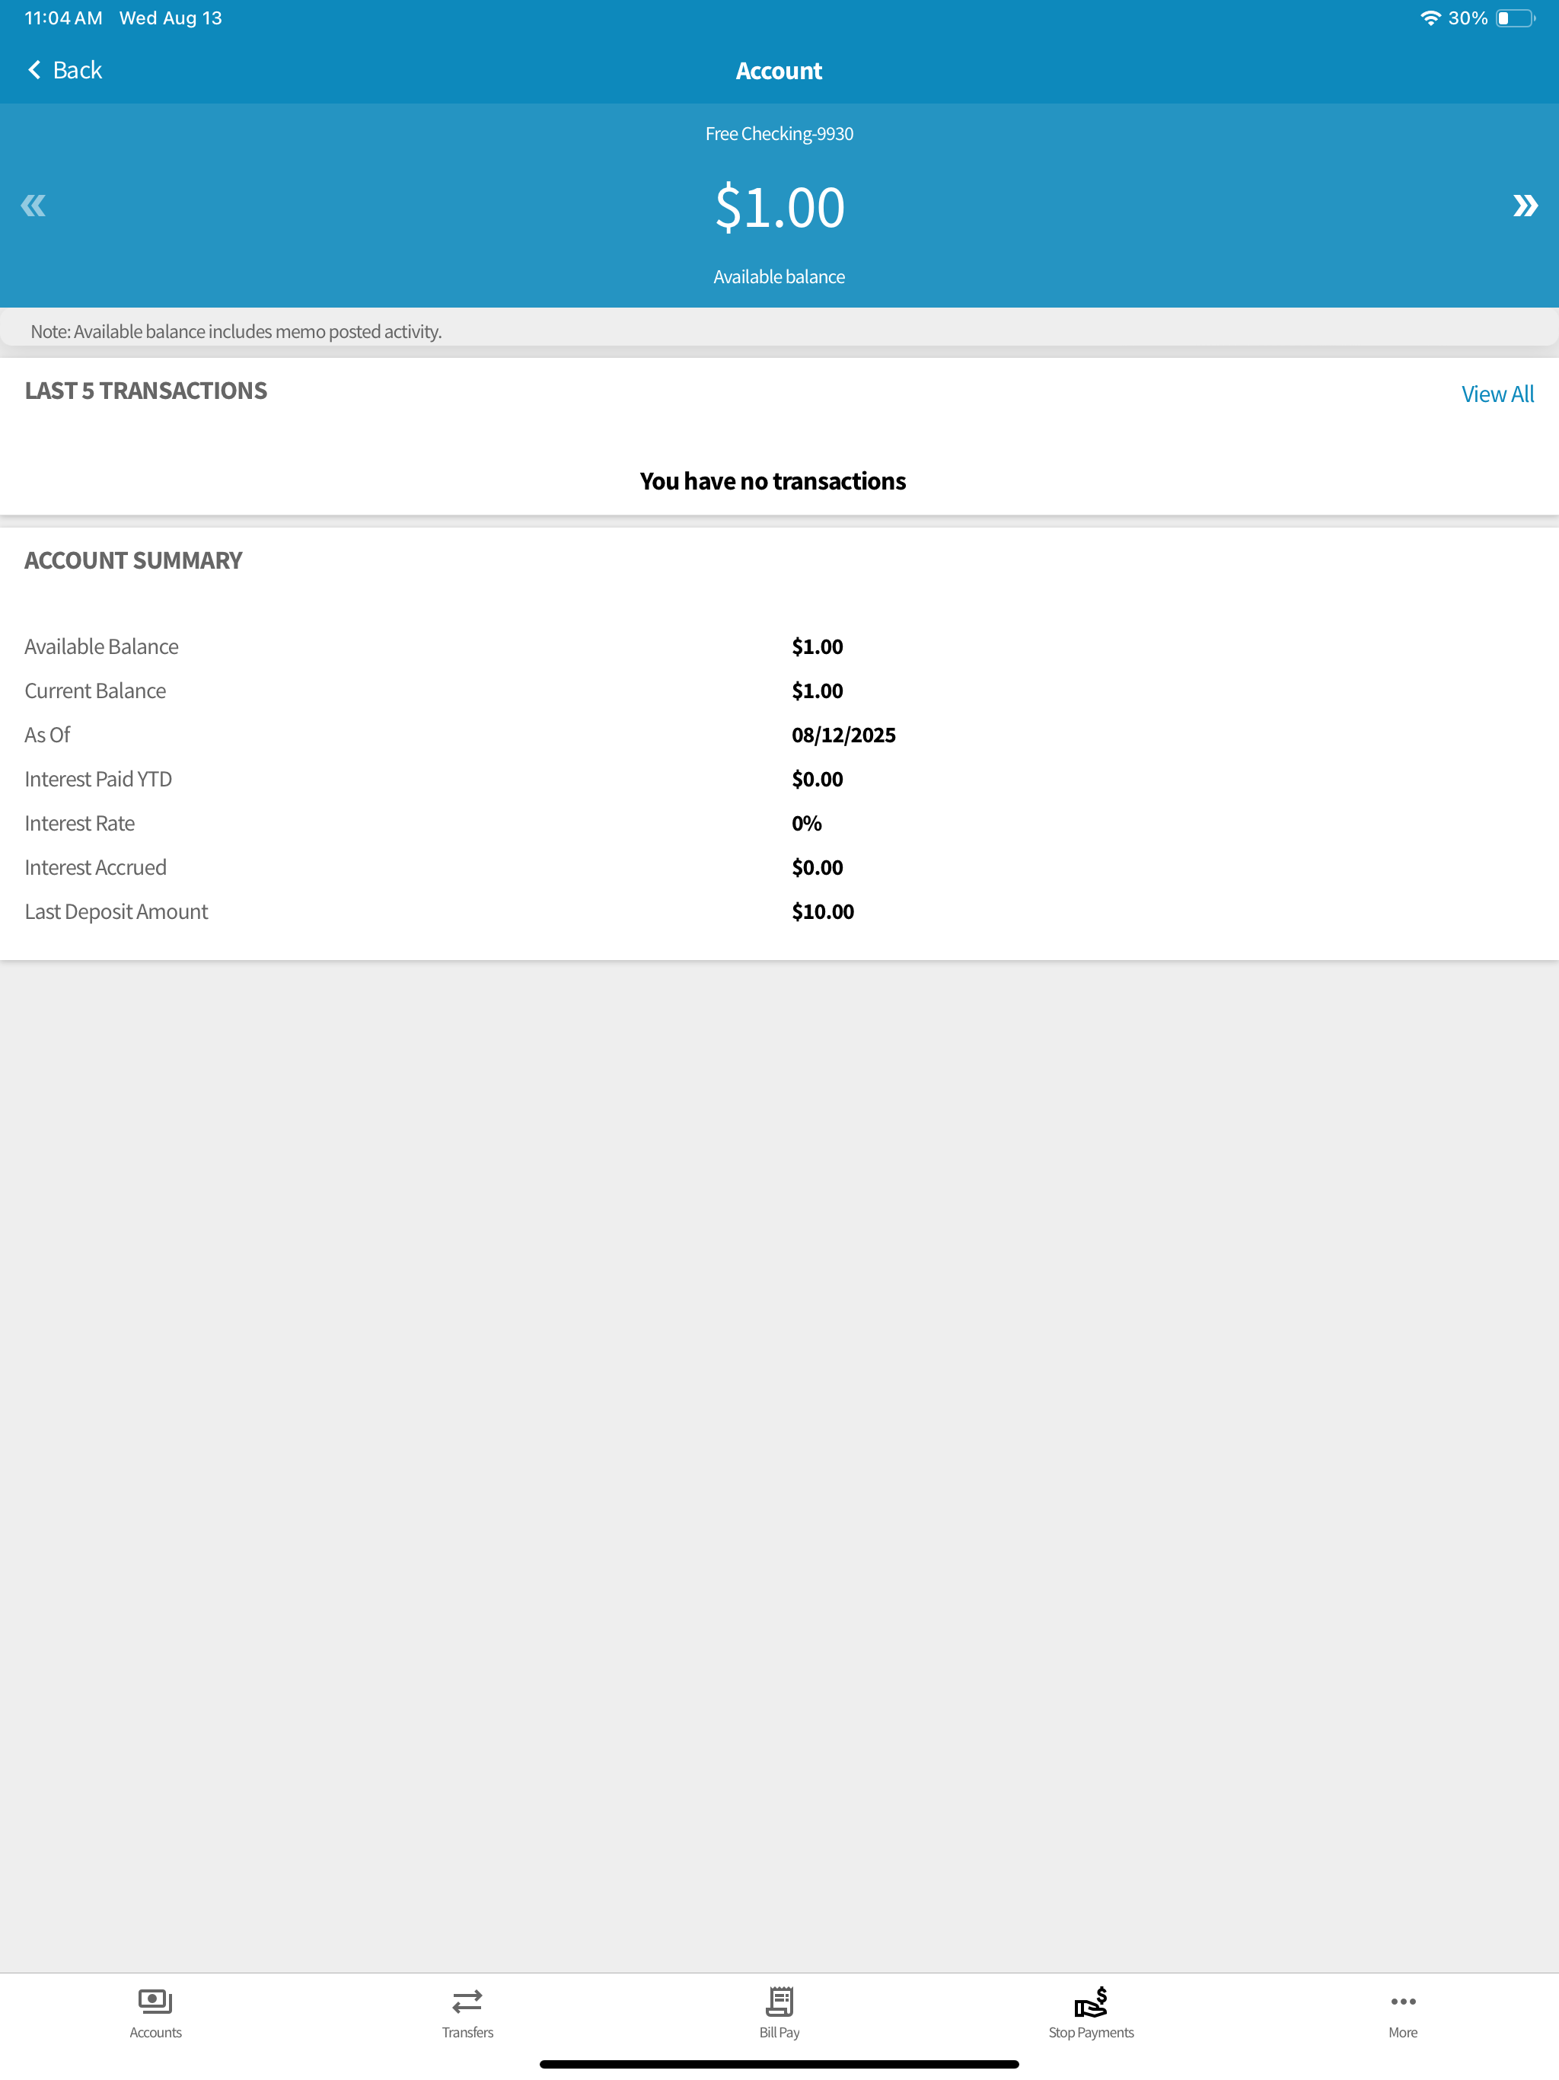Tap the Wi-Fi indicator in status bar
Image resolution: width=1559 pixels, height=2080 pixels.
click(1430, 18)
